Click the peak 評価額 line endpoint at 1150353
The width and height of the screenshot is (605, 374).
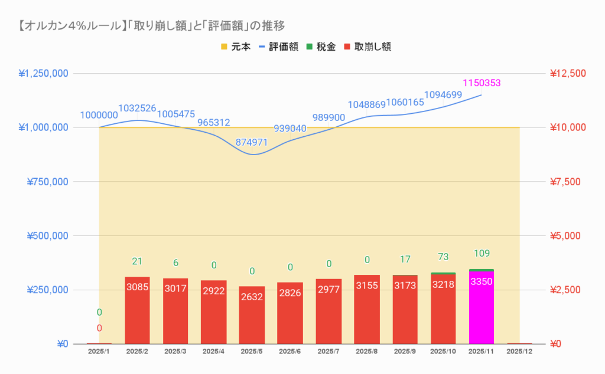[482, 94]
